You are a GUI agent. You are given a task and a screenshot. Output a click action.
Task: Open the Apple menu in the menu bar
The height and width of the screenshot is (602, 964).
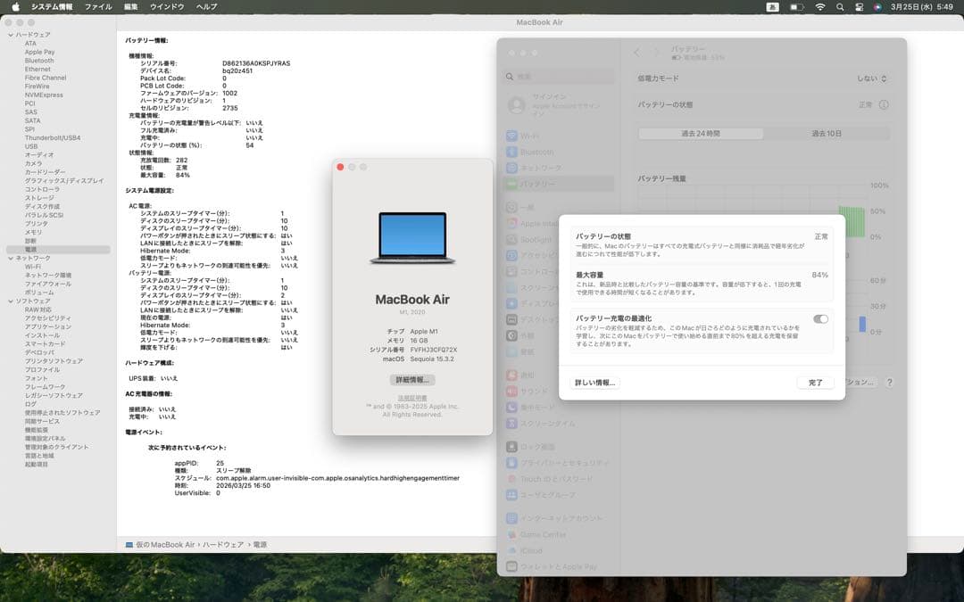pyautogui.click(x=16, y=7)
